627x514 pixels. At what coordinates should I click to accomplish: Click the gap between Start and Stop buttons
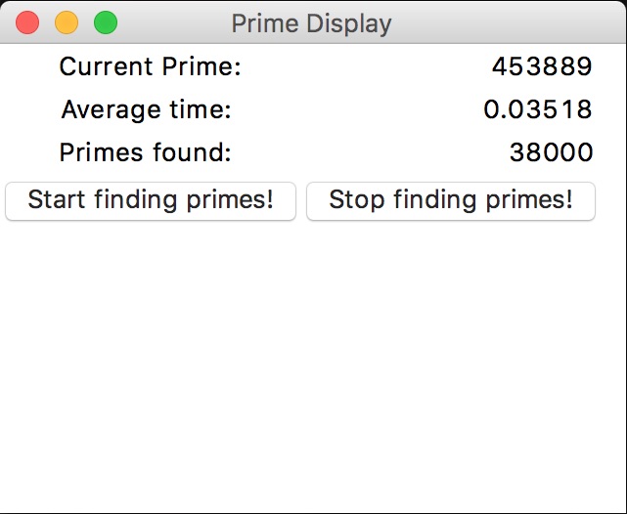click(x=301, y=200)
